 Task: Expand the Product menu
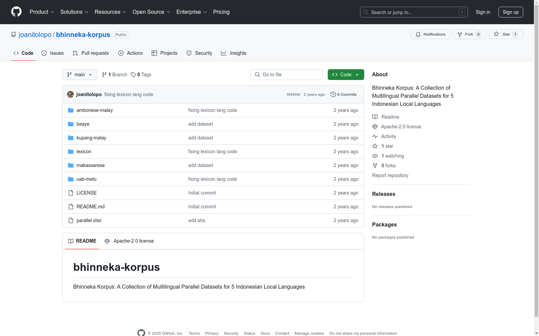pyautogui.click(x=42, y=12)
